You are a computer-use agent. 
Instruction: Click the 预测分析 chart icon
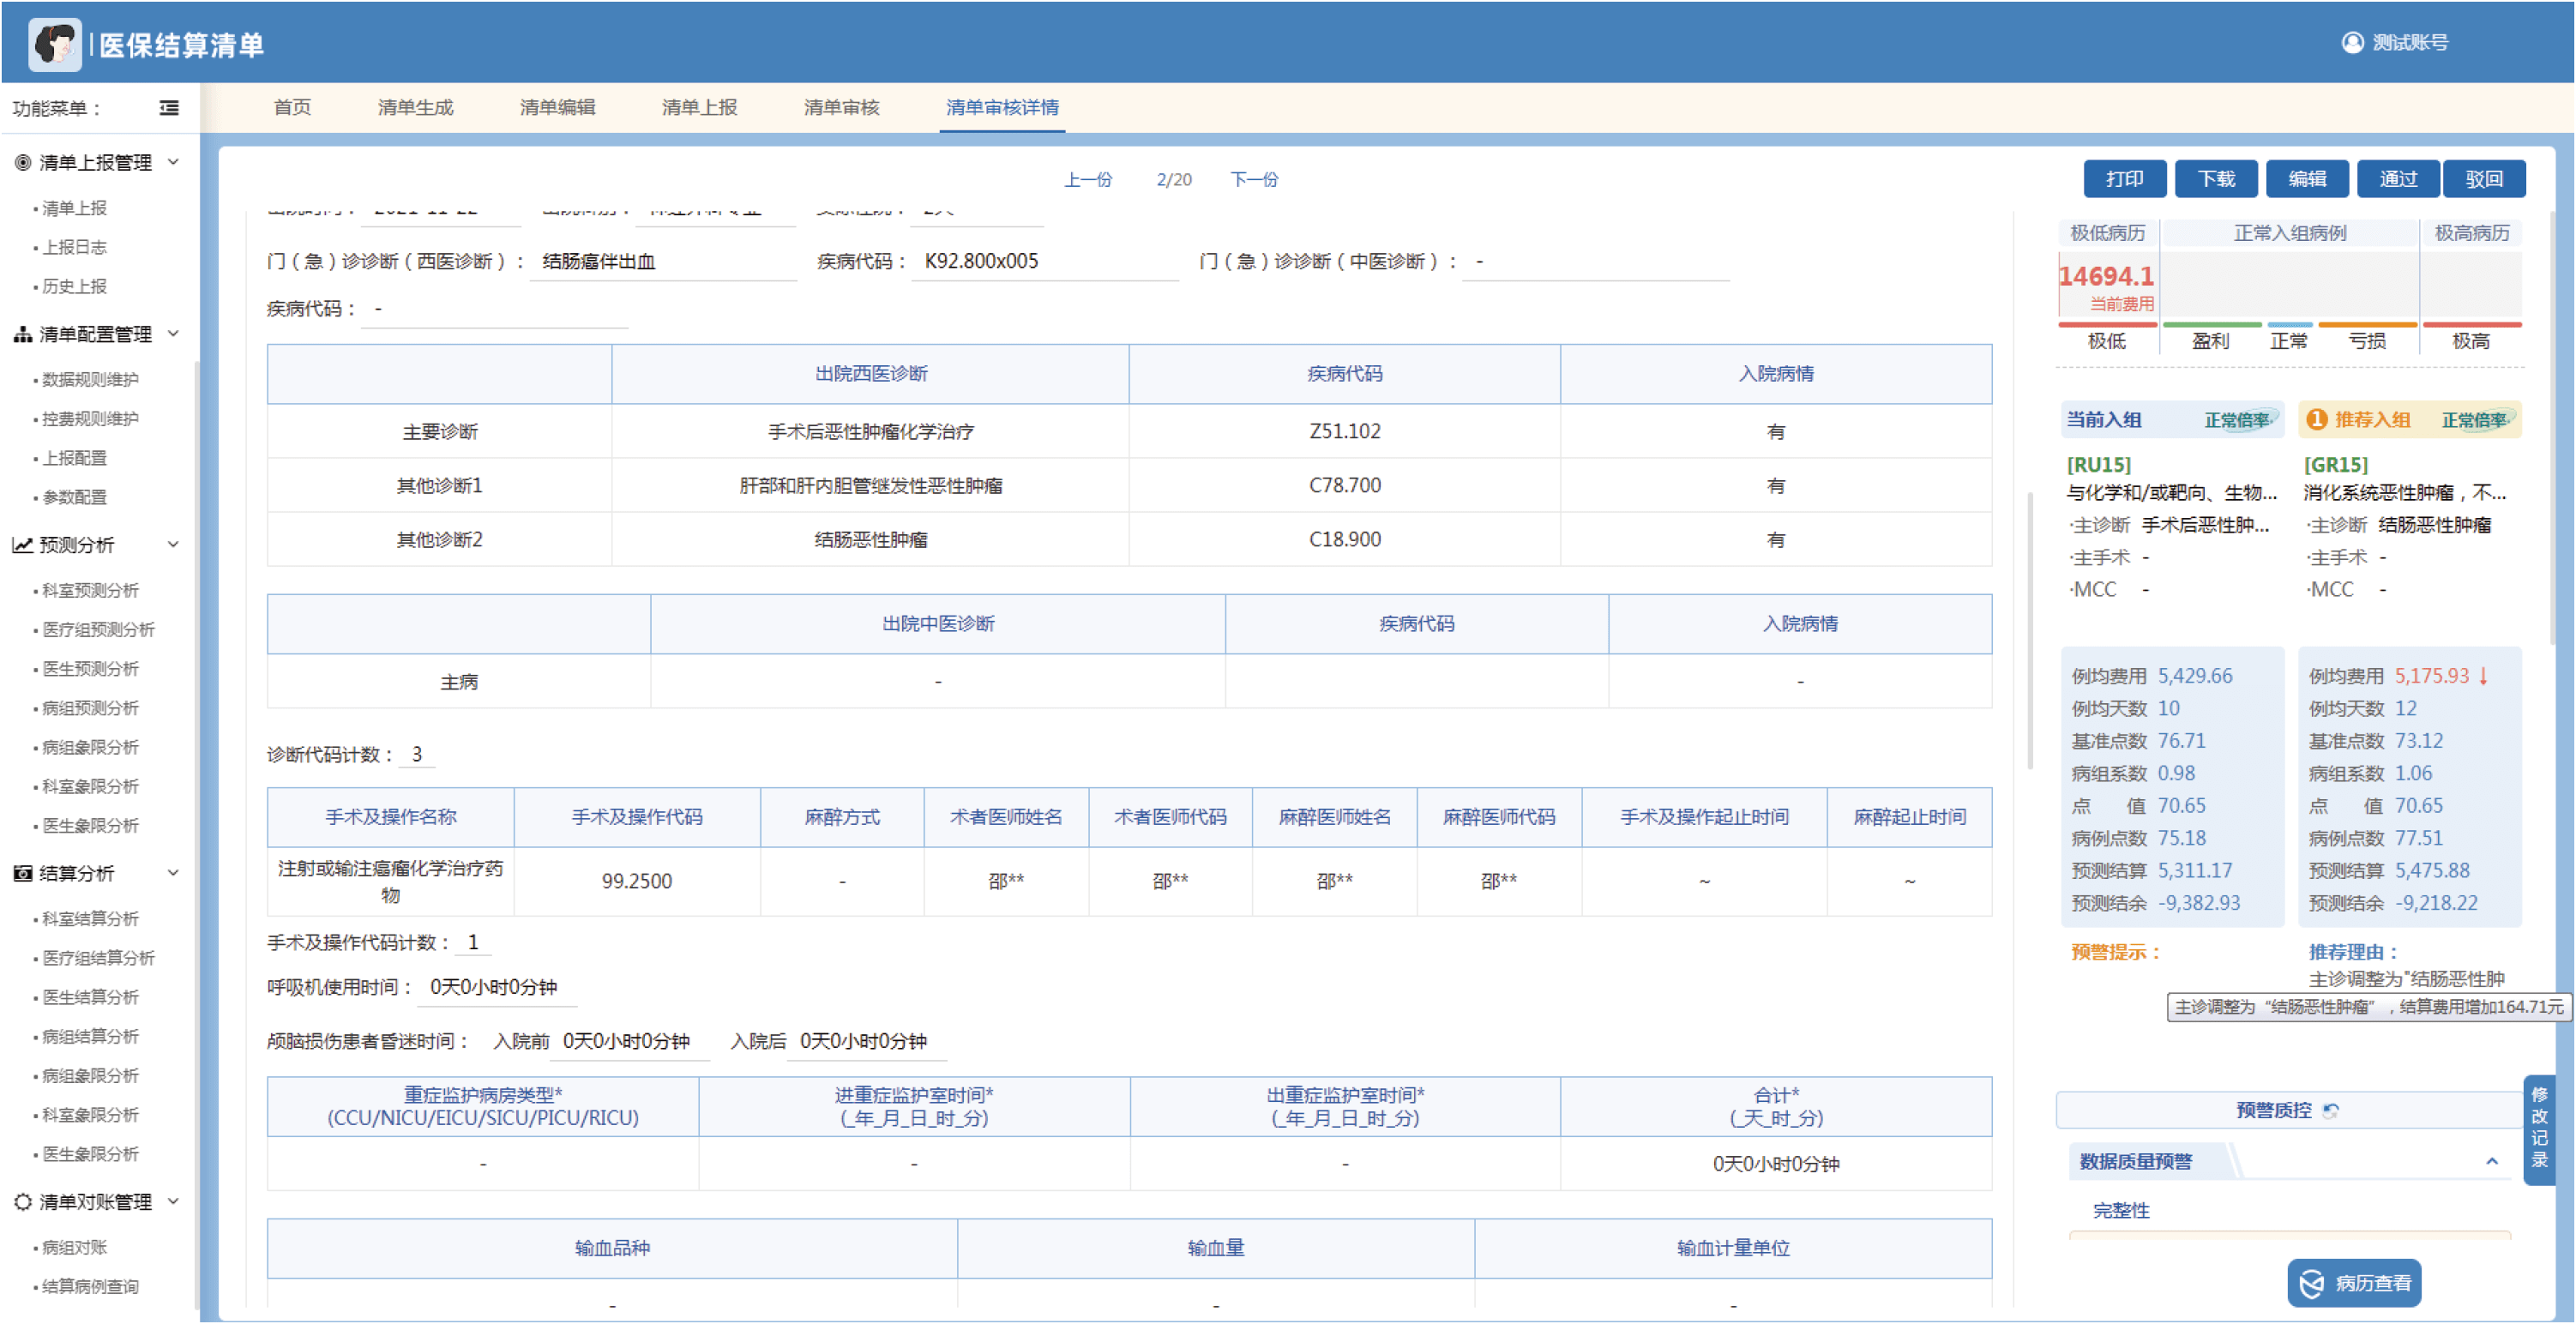pos(22,545)
